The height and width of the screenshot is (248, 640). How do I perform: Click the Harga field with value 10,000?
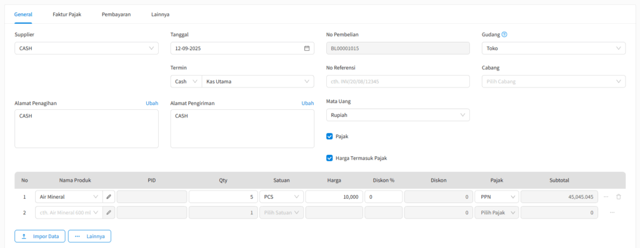click(x=334, y=197)
